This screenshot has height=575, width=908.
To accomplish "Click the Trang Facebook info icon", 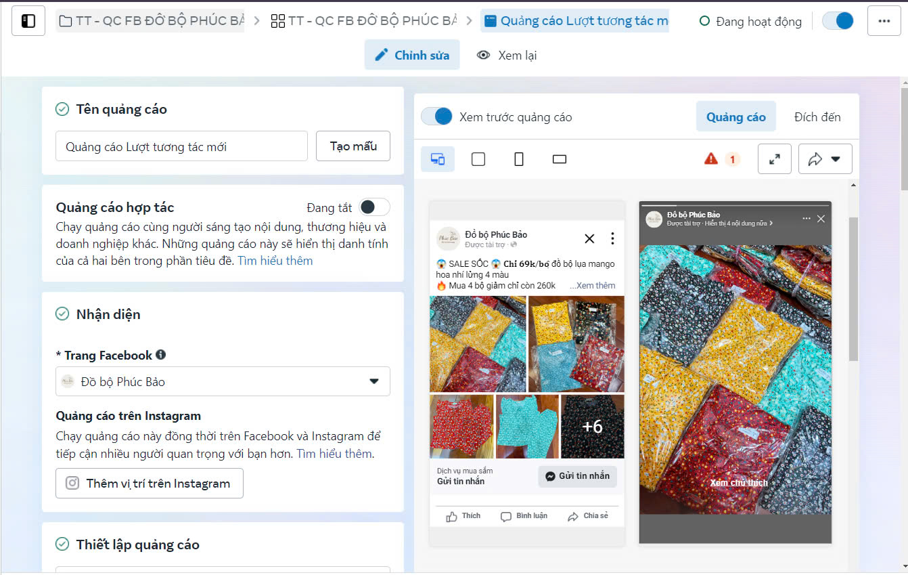I will tap(161, 355).
